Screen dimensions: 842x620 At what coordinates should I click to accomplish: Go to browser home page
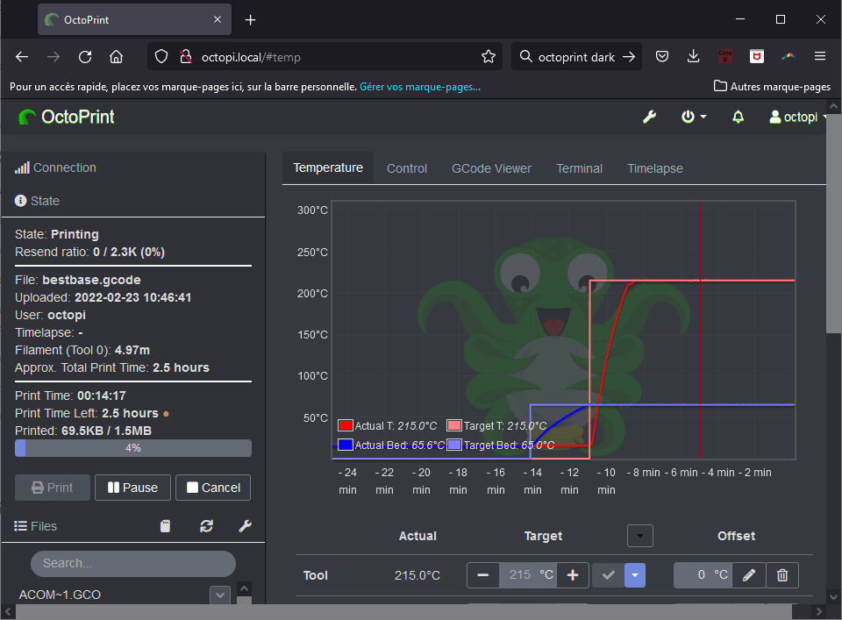116,57
